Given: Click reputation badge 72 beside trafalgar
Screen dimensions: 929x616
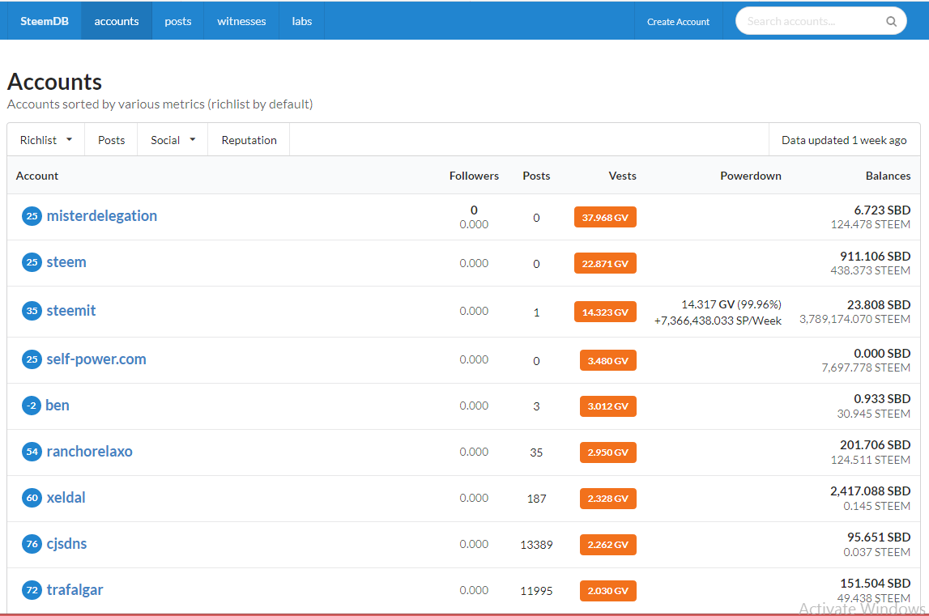Looking at the screenshot, I should tap(32, 591).
